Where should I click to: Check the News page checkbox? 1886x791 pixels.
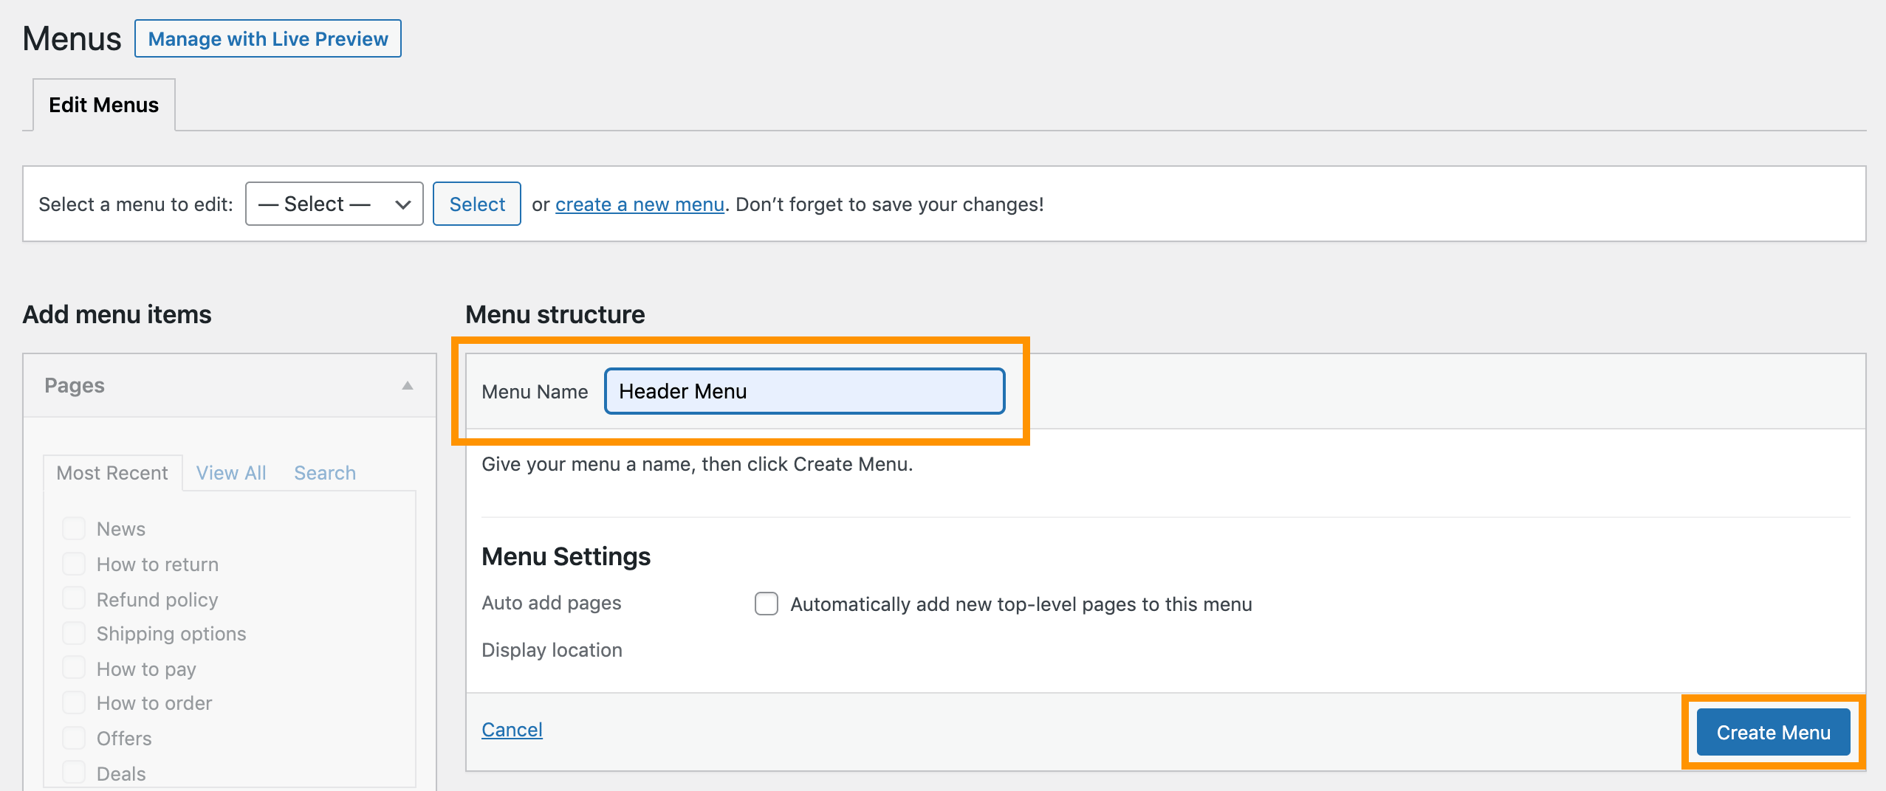pos(74,528)
